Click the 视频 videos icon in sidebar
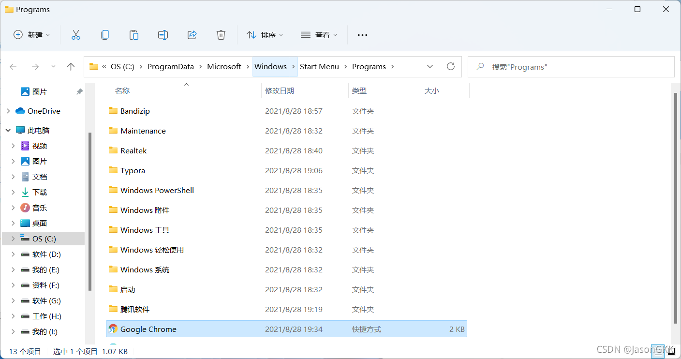This screenshot has height=359, width=681. [x=25, y=146]
